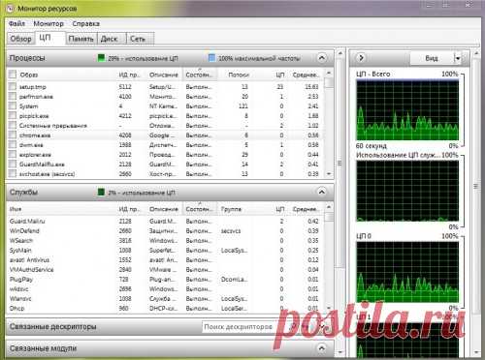
Task: Select the WinDefend service row
Action: 166,231
